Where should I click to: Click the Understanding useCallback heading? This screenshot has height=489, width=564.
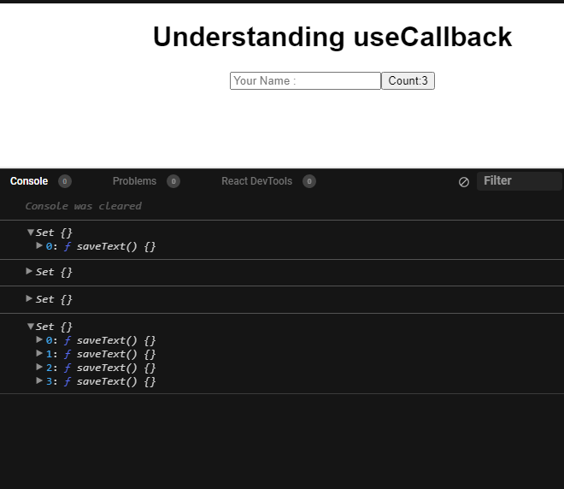coord(332,38)
